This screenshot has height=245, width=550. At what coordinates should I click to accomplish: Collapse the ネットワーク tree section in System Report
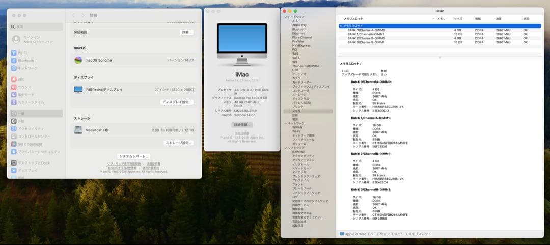(286, 124)
